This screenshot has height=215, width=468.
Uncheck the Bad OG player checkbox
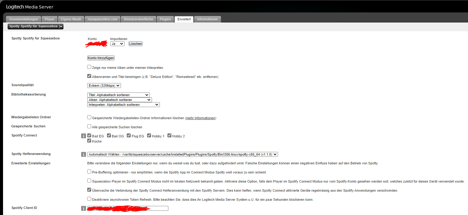109,136
